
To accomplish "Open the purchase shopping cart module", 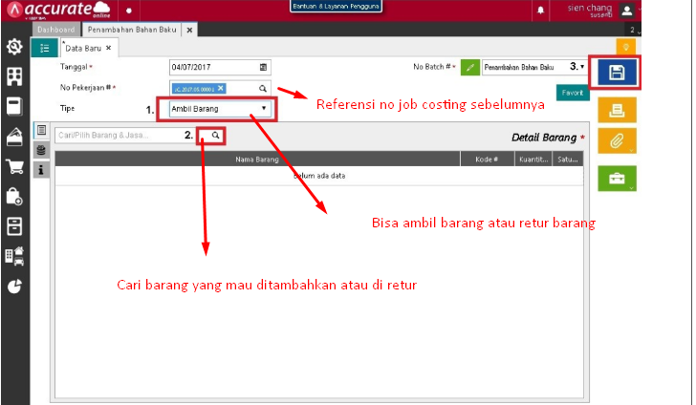I will click(x=14, y=167).
